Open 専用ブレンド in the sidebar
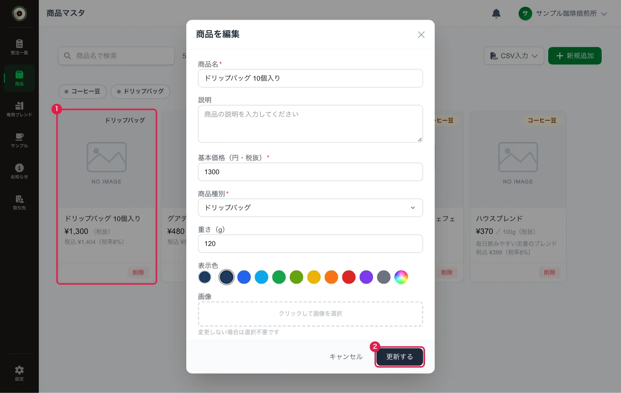Screen dimensions: 621x393 click(x=19, y=109)
